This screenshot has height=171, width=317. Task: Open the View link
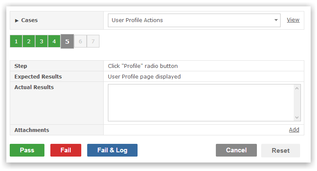293,20
